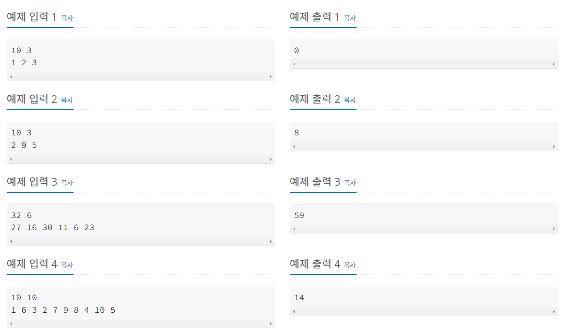The image size is (583, 336).
Task: Click the example input 4 code box
Action: coord(141,307)
